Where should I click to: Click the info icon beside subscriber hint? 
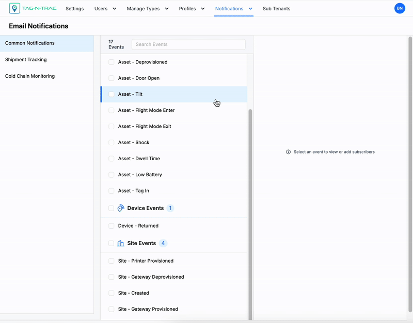(289, 152)
